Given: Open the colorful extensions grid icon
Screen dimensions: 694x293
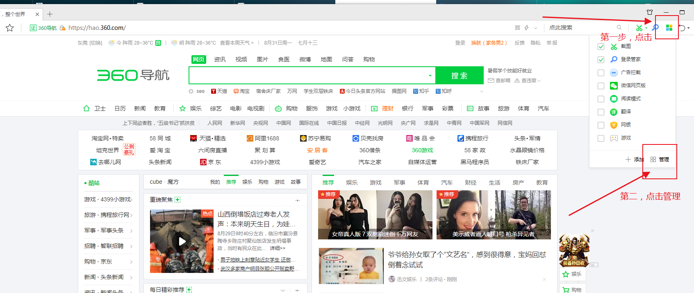Looking at the screenshot, I should pyautogui.click(x=669, y=27).
